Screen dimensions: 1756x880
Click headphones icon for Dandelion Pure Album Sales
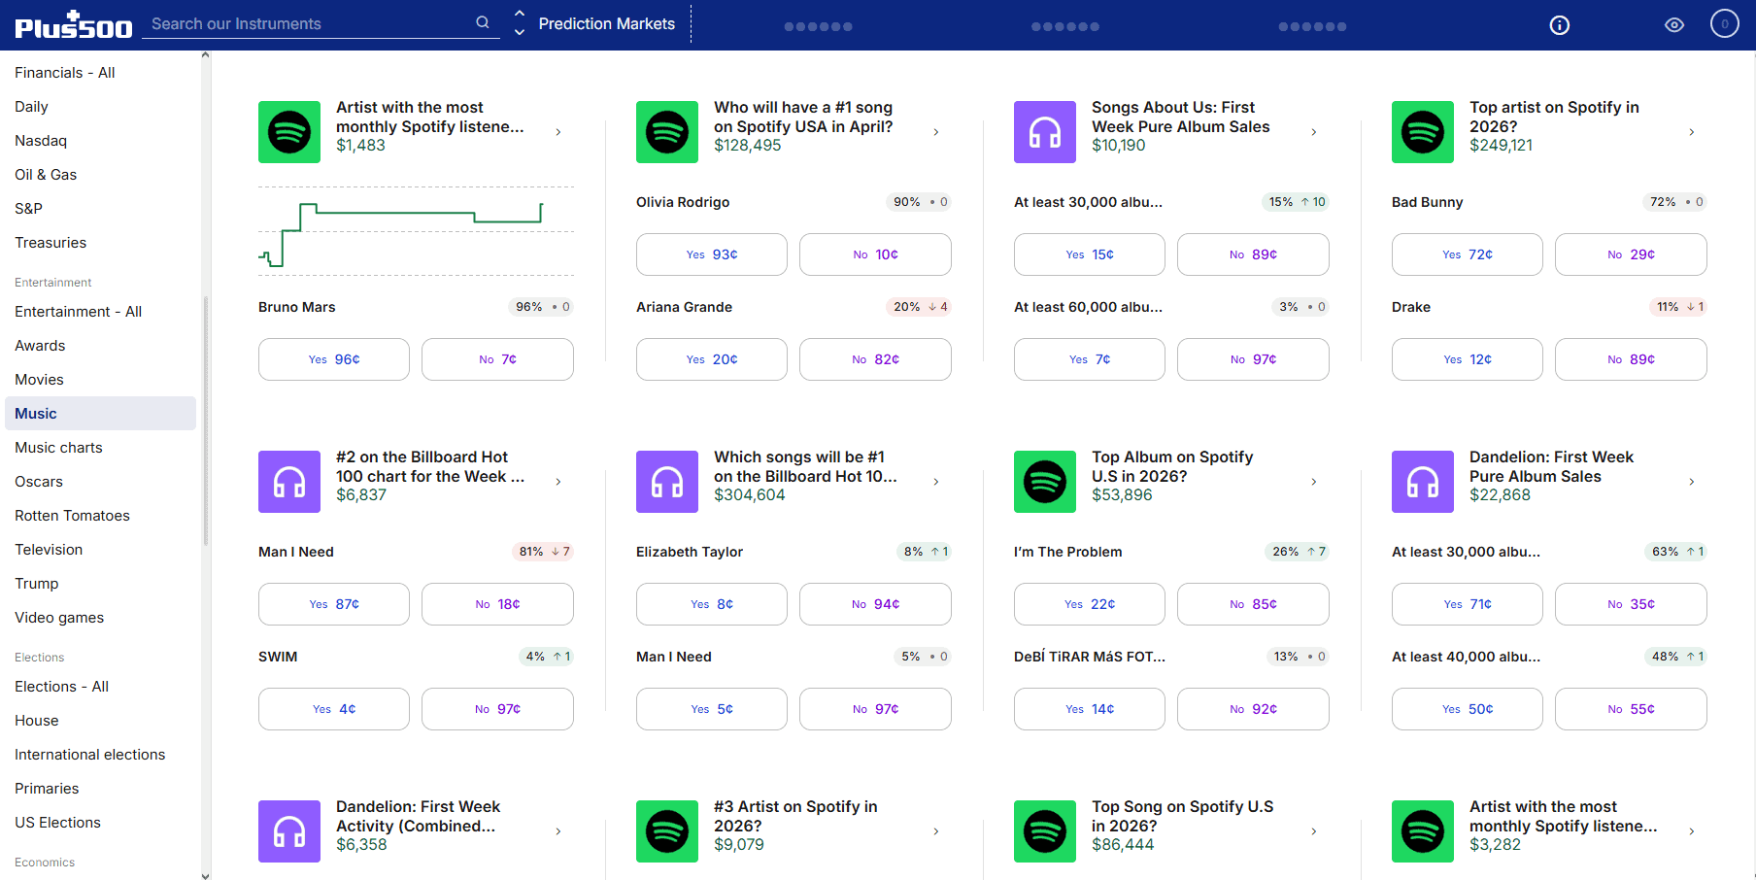pyautogui.click(x=1423, y=482)
